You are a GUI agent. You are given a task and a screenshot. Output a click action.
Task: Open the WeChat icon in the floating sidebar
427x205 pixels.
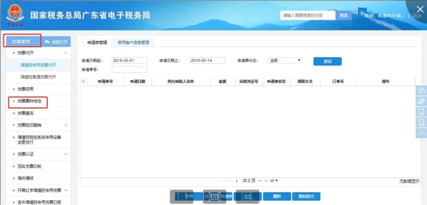click(421, 91)
